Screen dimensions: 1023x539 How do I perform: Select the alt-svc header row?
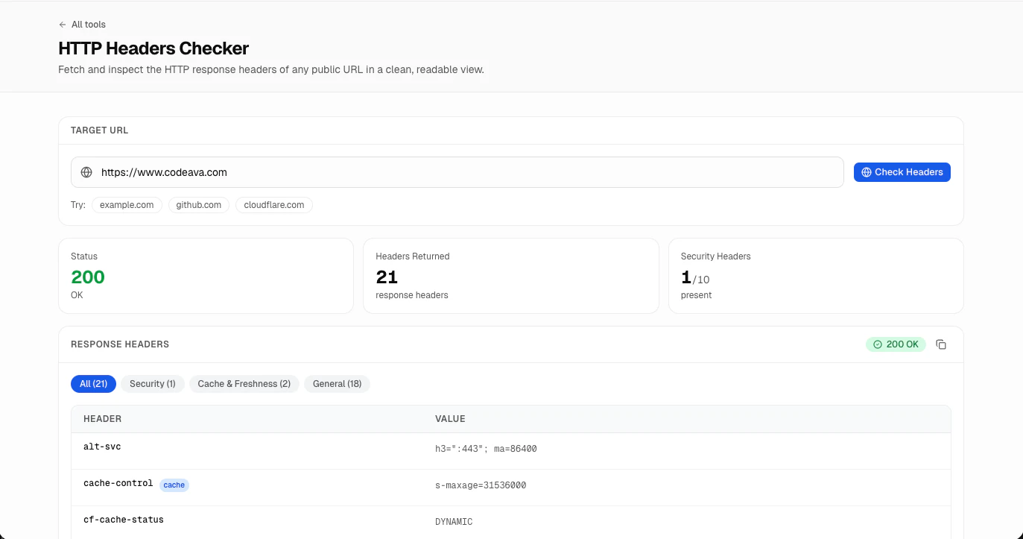click(x=298, y=448)
